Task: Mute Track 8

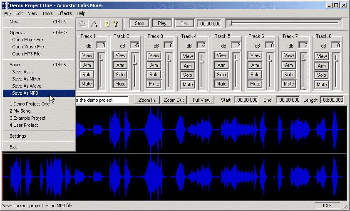Action: (x=322, y=85)
